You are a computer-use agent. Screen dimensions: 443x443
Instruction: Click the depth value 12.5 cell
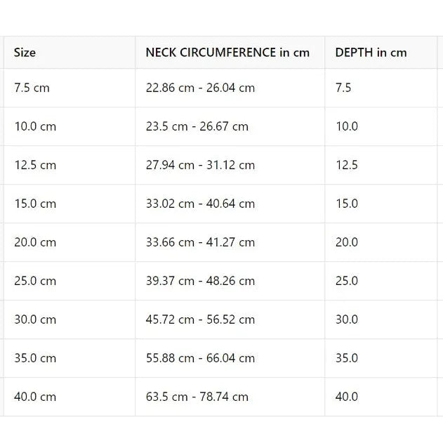pyautogui.click(x=347, y=166)
